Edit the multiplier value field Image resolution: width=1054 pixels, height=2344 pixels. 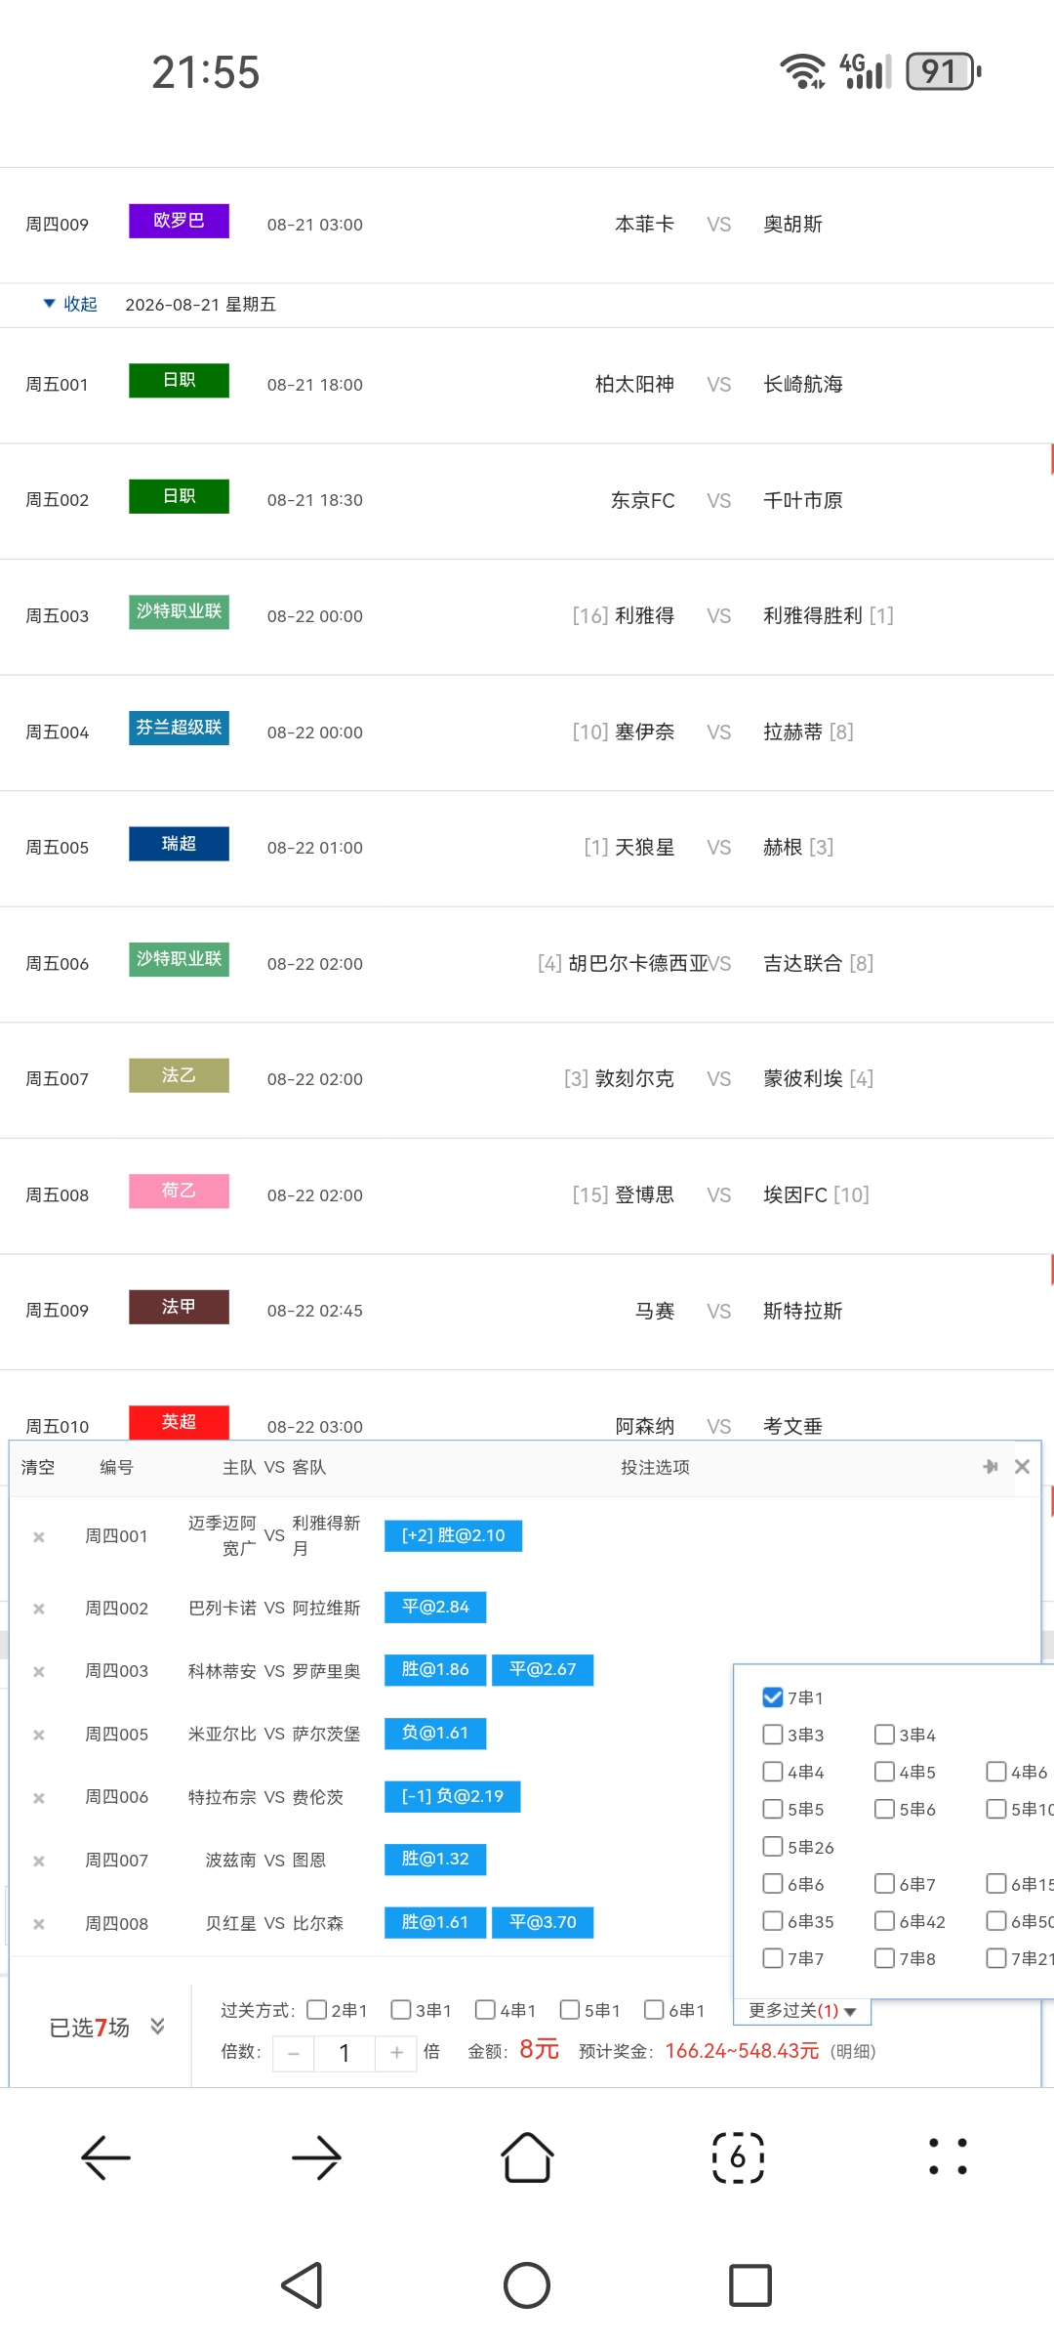(x=345, y=2053)
